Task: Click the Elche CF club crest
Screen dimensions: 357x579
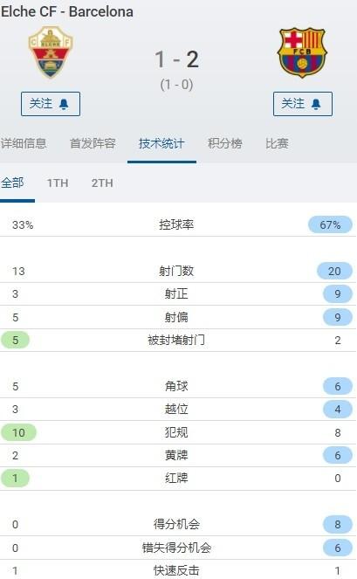Action: click(51, 52)
